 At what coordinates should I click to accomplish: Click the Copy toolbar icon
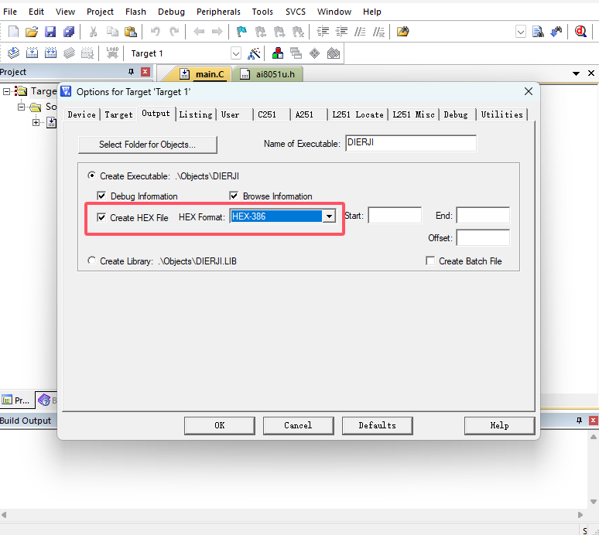click(112, 32)
